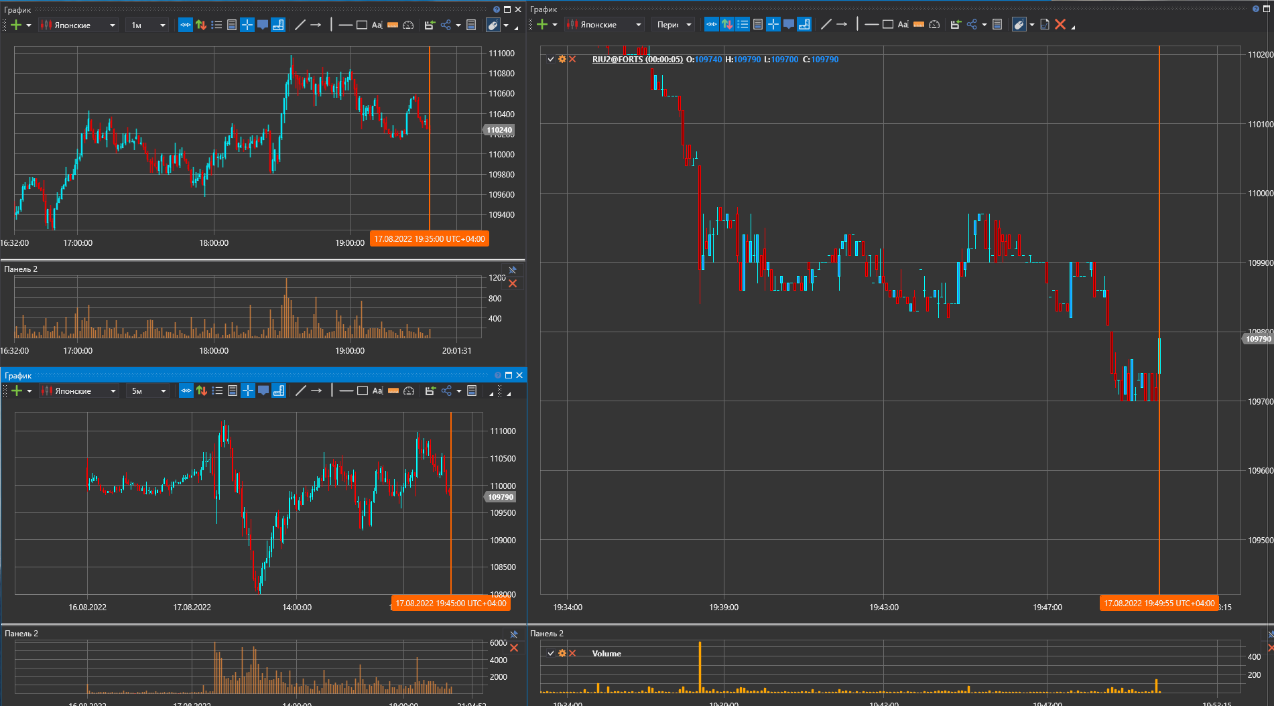Image resolution: width=1274 pixels, height=706 pixels.
Task: Select diagonal line drawing tool in 1м chart
Action: (300, 25)
